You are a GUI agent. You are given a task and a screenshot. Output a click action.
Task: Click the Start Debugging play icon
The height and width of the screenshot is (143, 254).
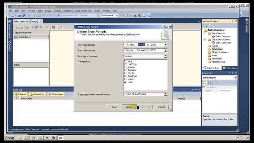pyautogui.click(x=59, y=15)
